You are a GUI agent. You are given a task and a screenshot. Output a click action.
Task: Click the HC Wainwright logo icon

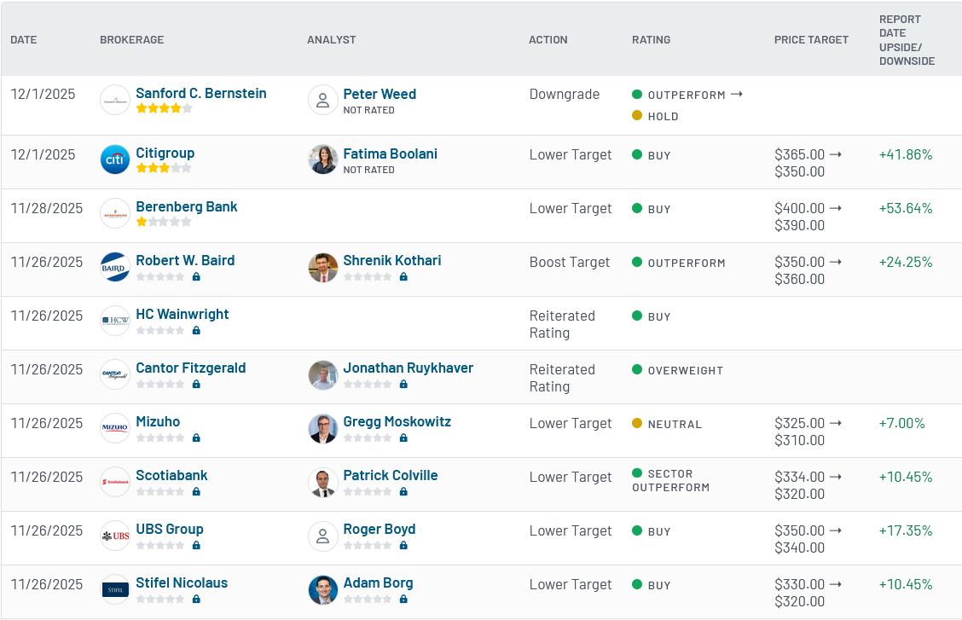115,321
